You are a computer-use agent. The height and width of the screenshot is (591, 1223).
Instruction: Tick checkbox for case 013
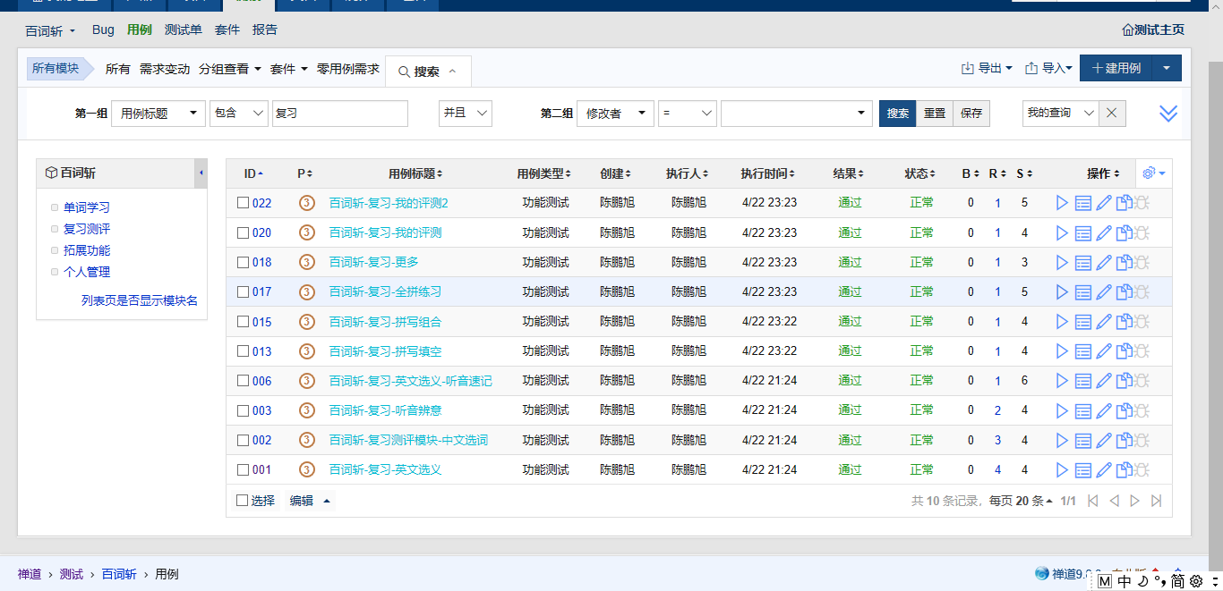tap(243, 350)
